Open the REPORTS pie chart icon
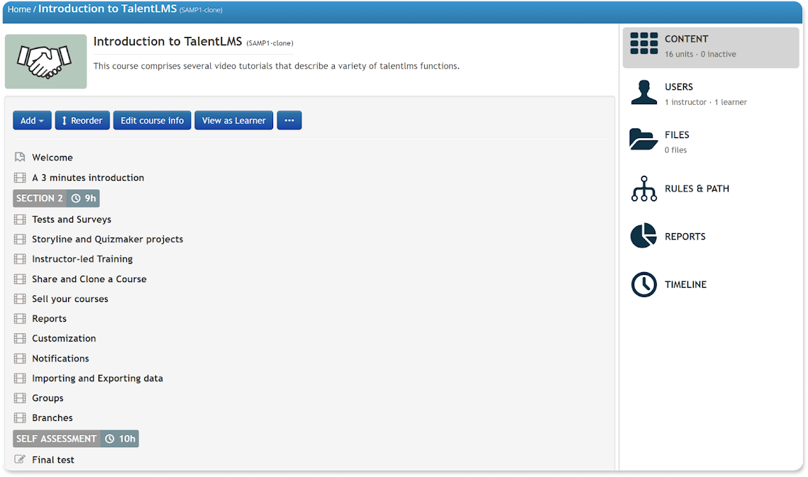 point(643,236)
